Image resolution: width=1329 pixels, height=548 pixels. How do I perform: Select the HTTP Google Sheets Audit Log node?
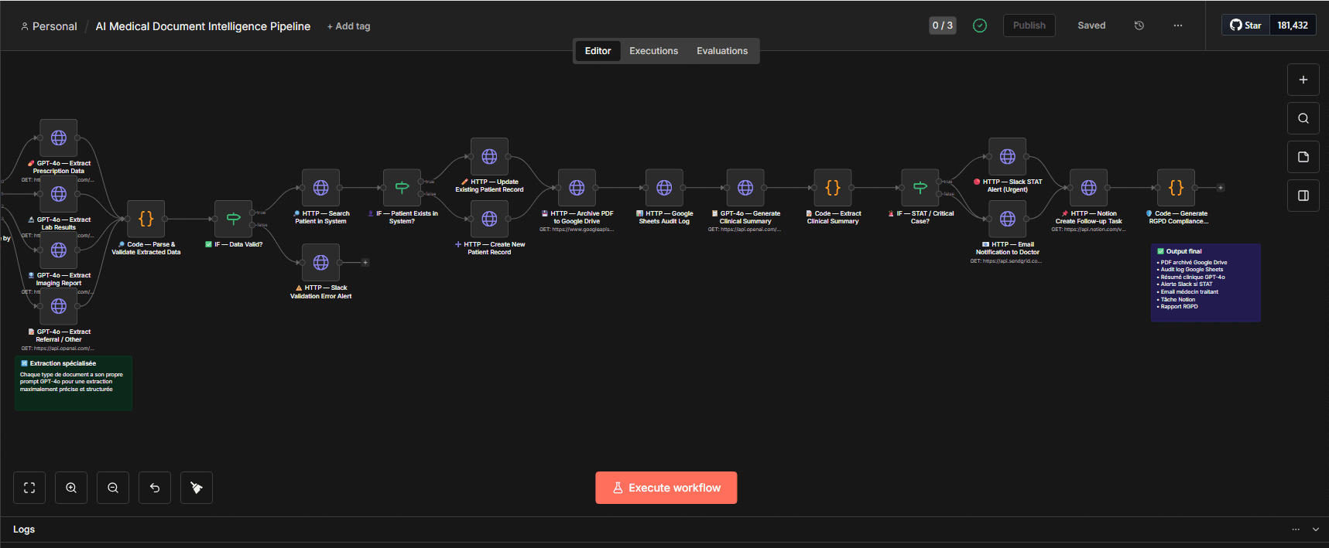point(664,188)
